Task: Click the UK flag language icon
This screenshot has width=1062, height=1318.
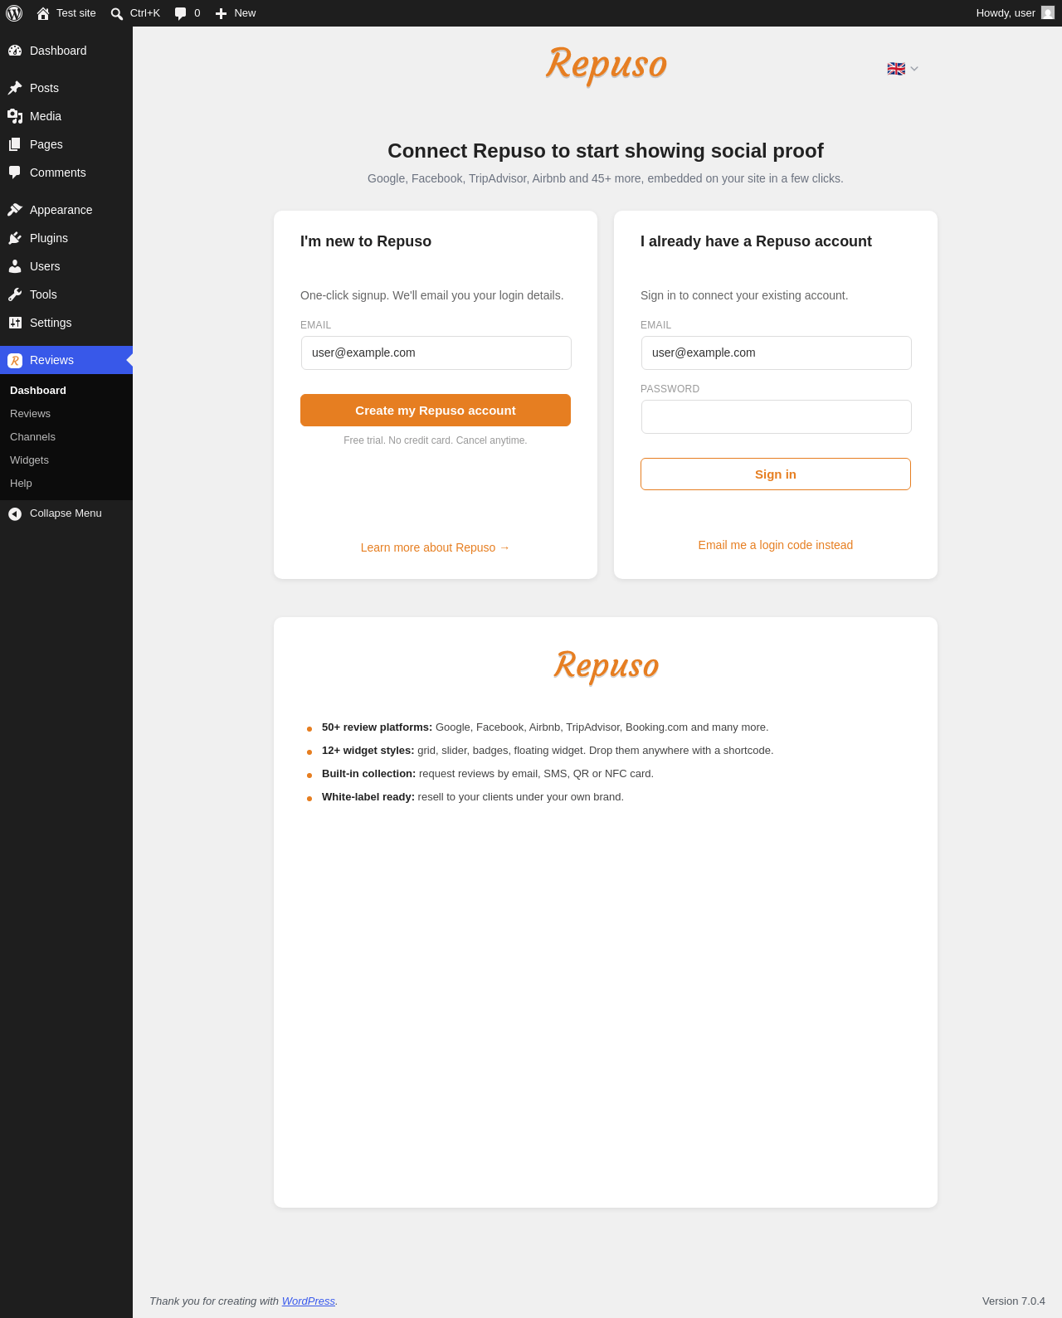Action: click(896, 69)
